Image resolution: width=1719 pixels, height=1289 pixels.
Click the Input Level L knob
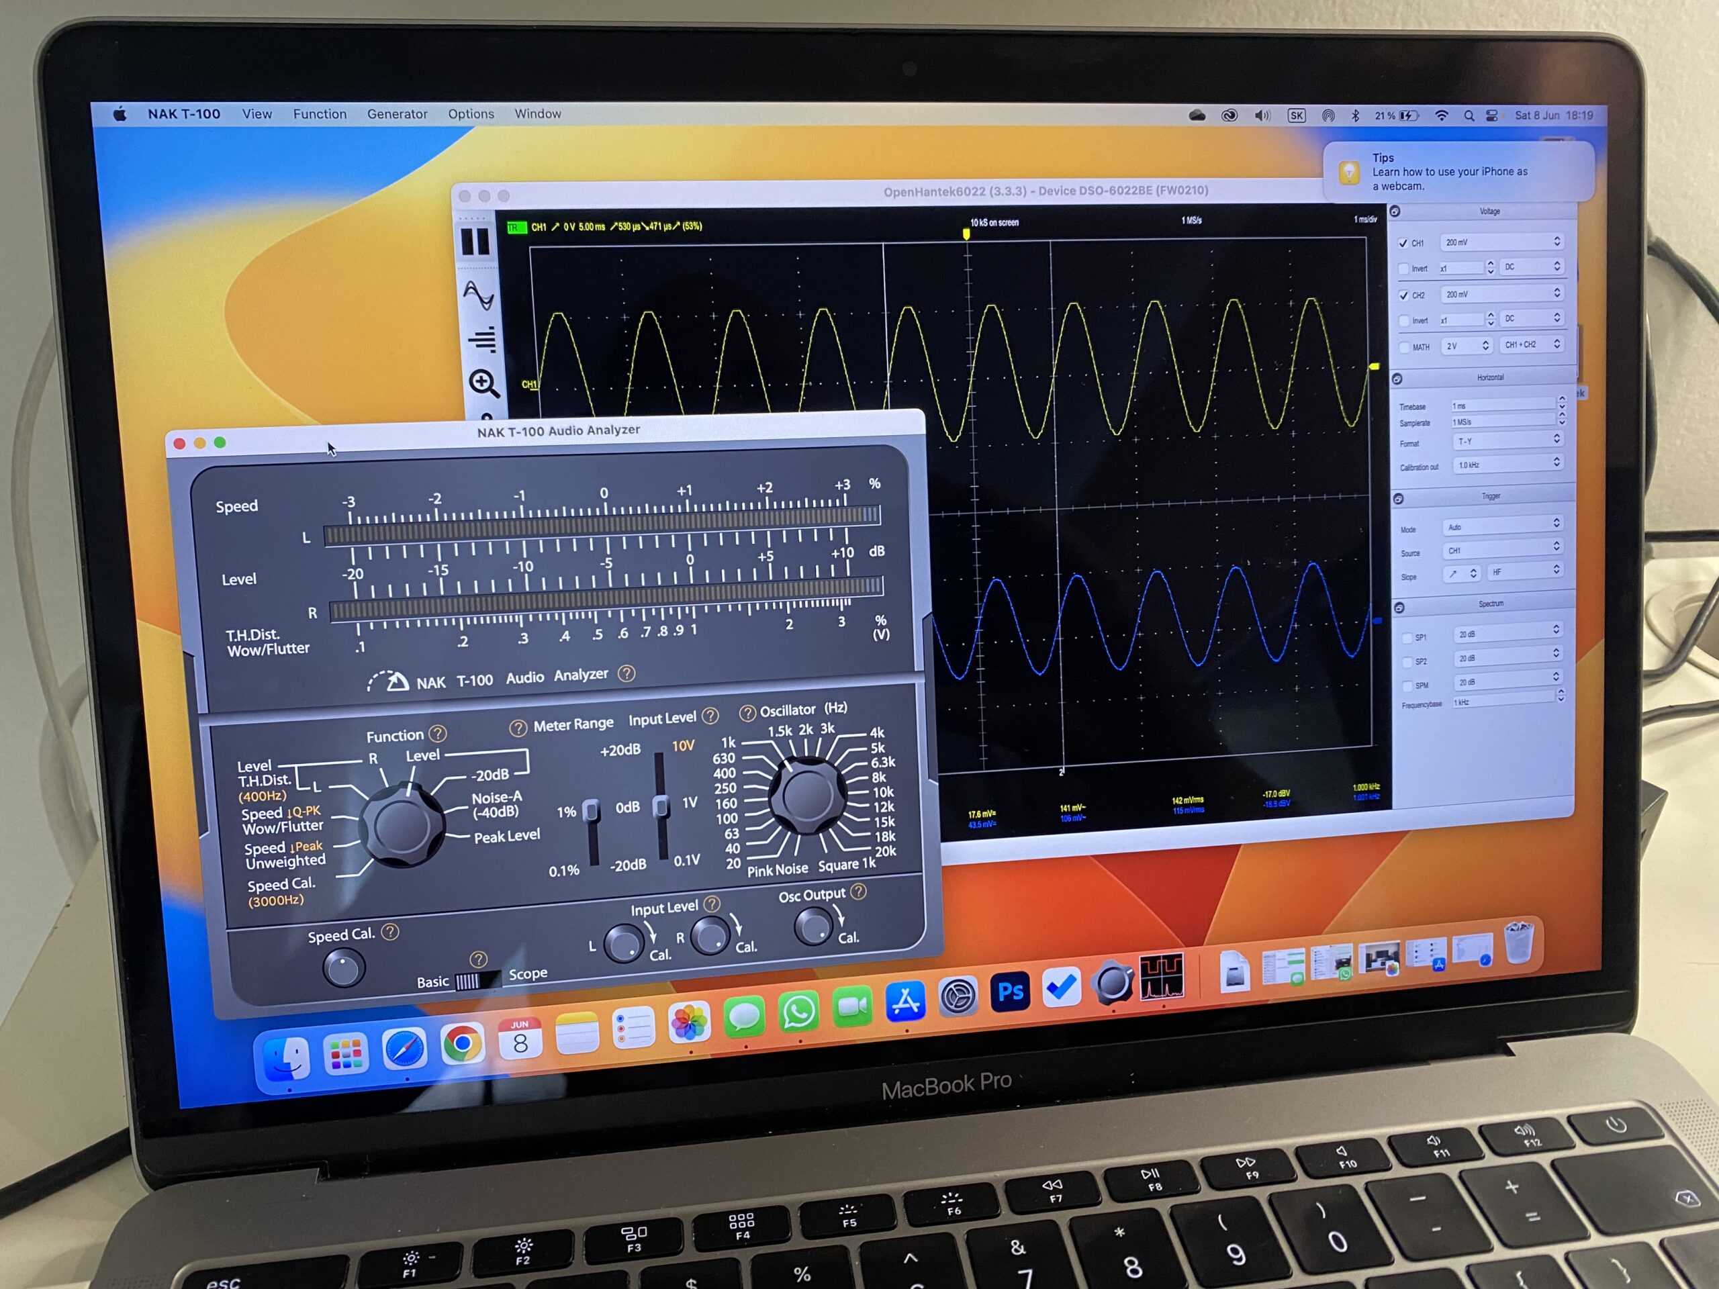pyautogui.click(x=623, y=943)
